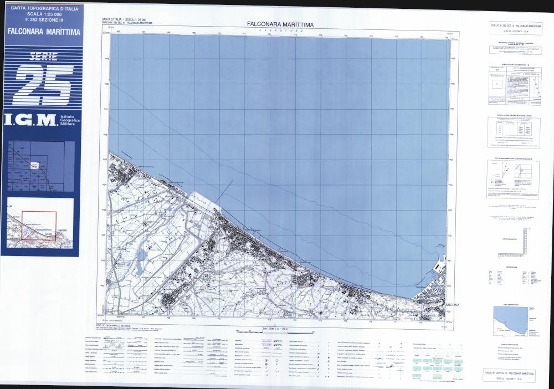The image size is (554, 389).
Task: Click the sheet index grid diagram on cover
Action: point(41,166)
